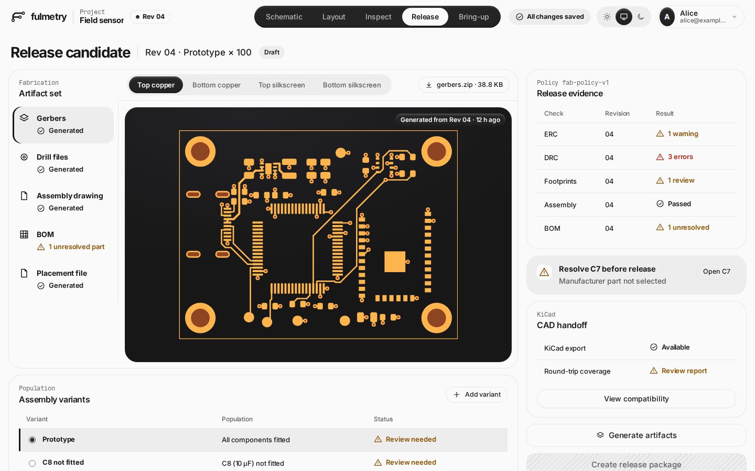
Task: Click the Assembly Passed check icon
Action: [x=660, y=204]
